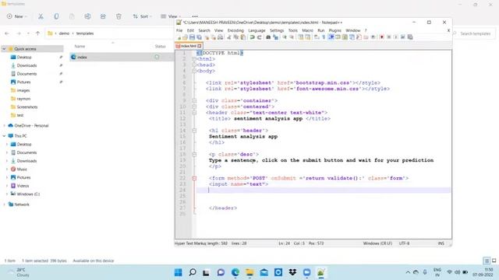
Task: Collapse the h1 fold marker on line 14
Action: (x=194, y=131)
